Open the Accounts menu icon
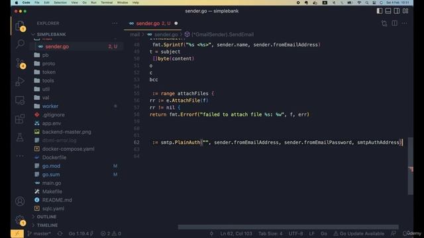The width and height of the screenshot is (424, 238). coord(20,201)
